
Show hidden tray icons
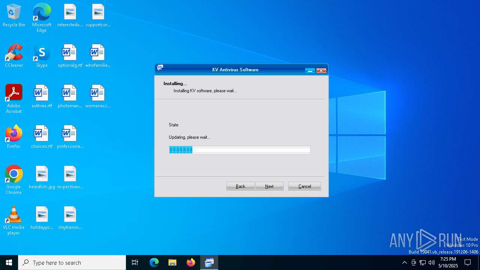click(x=404, y=262)
